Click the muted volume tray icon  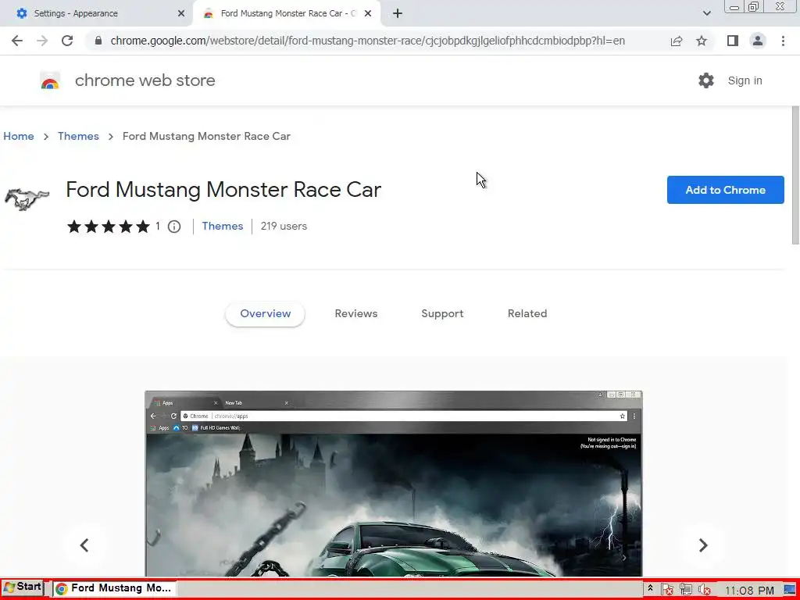pos(705,590)
